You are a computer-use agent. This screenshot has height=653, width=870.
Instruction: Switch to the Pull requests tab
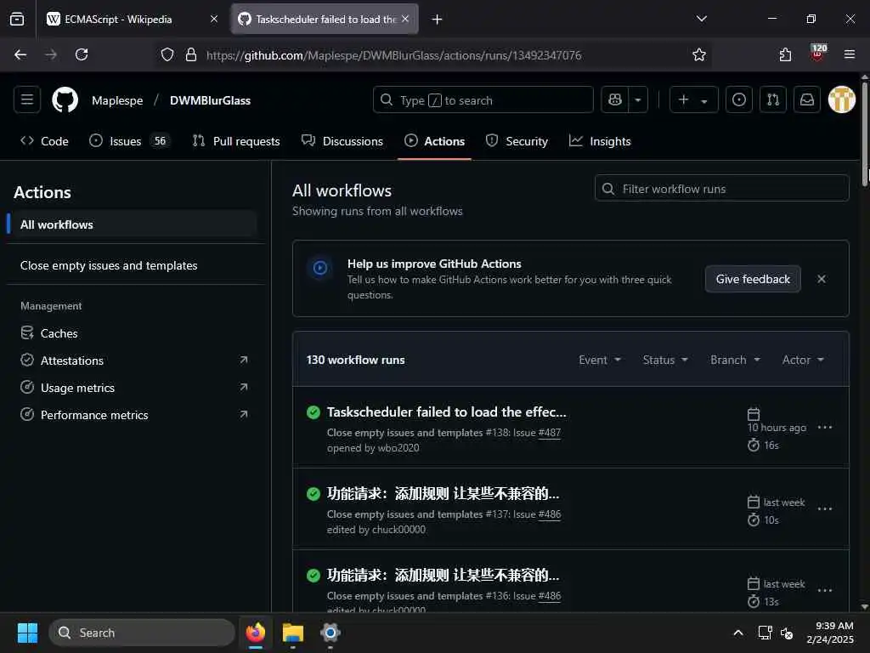236,141
